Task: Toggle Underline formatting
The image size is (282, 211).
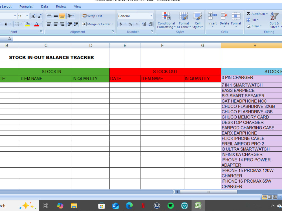Action: coord(6,24)
